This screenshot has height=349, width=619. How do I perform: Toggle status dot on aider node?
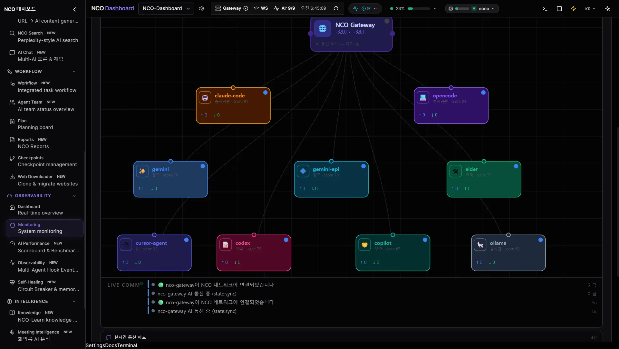click(516, 166)
